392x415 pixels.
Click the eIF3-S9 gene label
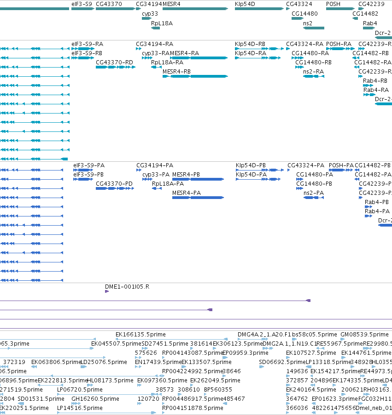click(82, 4)
